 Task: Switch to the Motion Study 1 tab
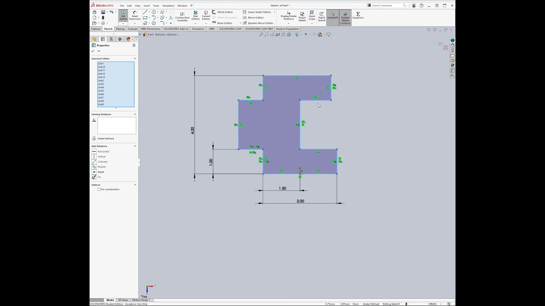tap(141, 300)
